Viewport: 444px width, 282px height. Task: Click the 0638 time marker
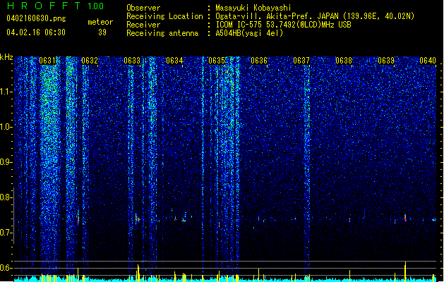[x=344, y=61]
